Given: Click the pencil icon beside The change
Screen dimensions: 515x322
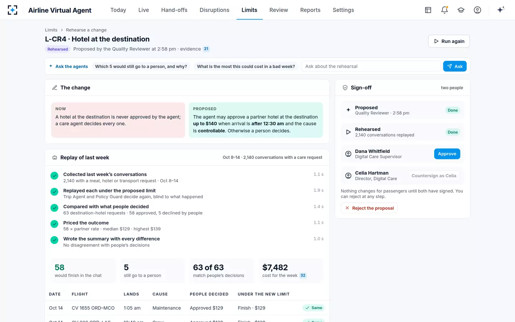Looking at the screenshot, I should [x=55, y=88].
